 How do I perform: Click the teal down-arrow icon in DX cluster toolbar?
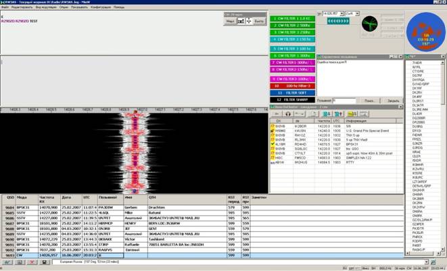pyautogui.click(x=327, y=114)
